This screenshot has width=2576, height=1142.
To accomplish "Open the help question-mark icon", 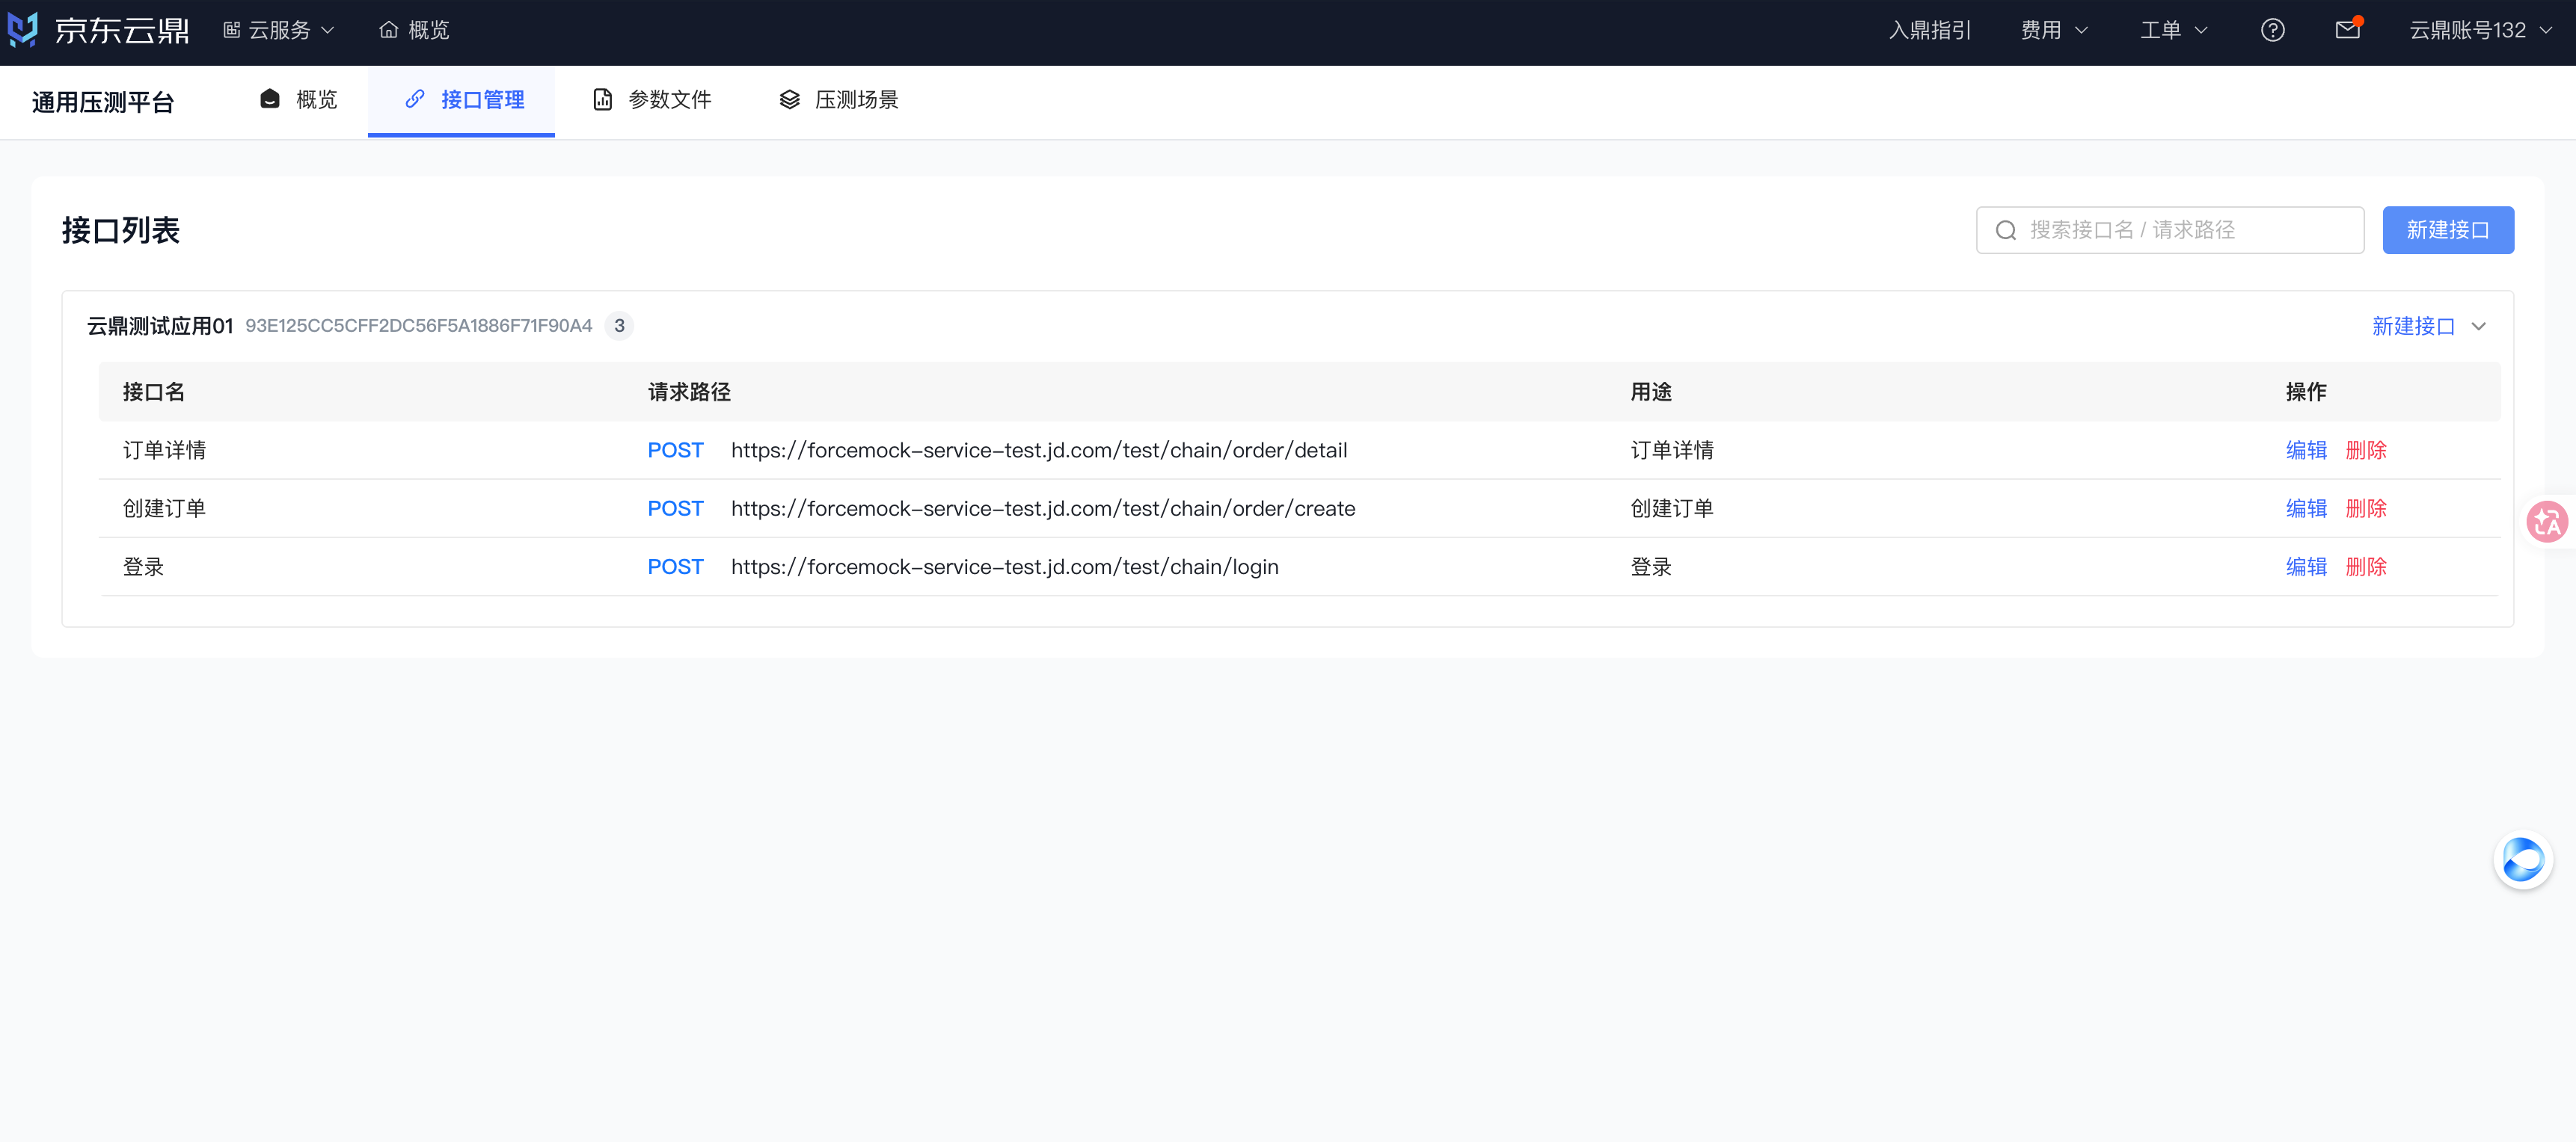I will click(2272, 30).
